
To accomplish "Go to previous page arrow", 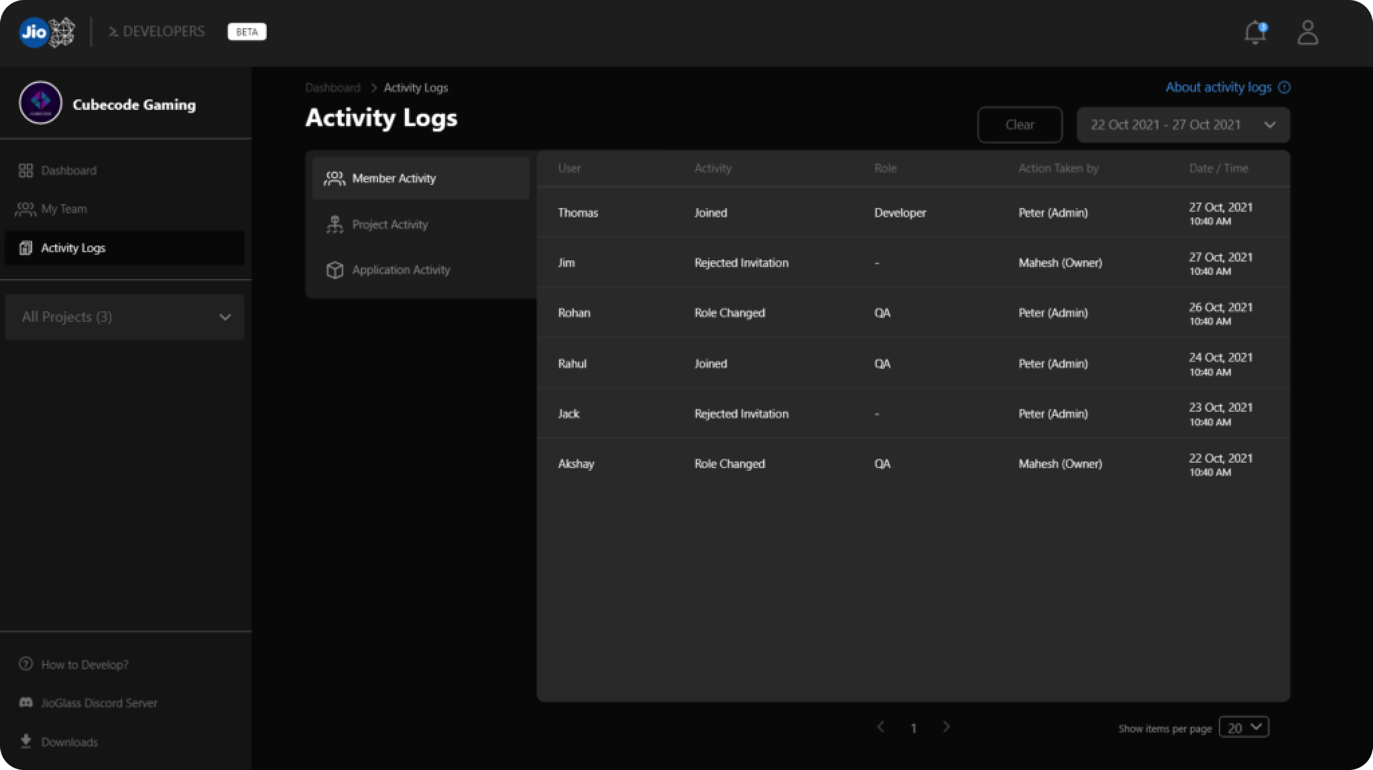I will coord(881,727).
